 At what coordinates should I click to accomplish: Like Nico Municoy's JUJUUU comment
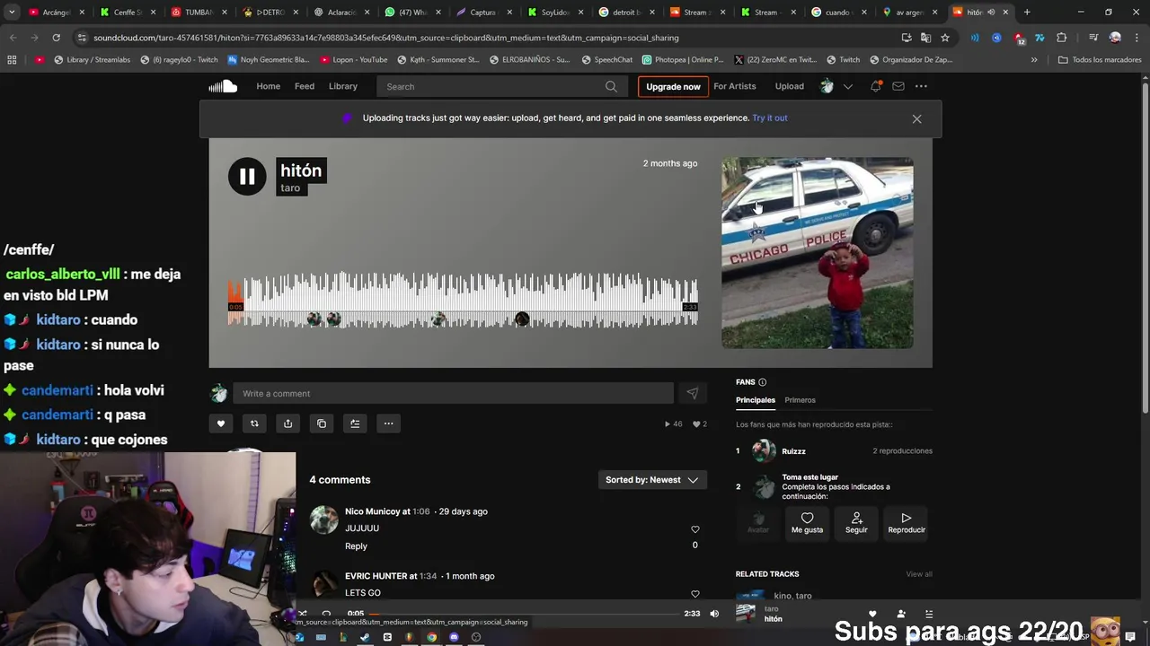(x=694, y=529)
